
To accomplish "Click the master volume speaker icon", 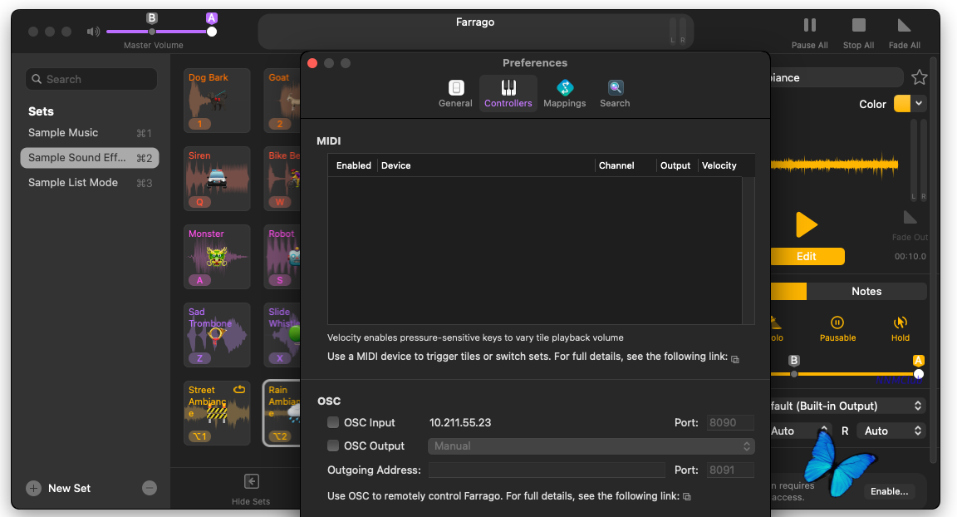I will 93,31.
